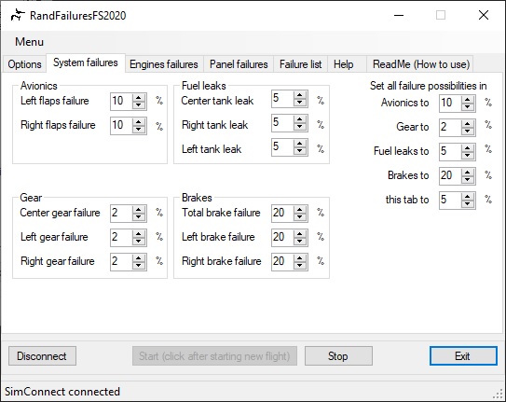Click the 'this tab to' value field
The width and height of the screenshot is (506, 402).
point(450,201)
